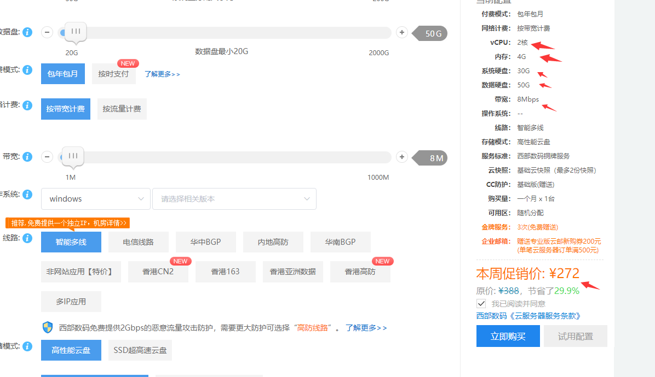Click 西部数码铜牌服务 service standard value
The image size is (655, 377).
pos(543,156)
